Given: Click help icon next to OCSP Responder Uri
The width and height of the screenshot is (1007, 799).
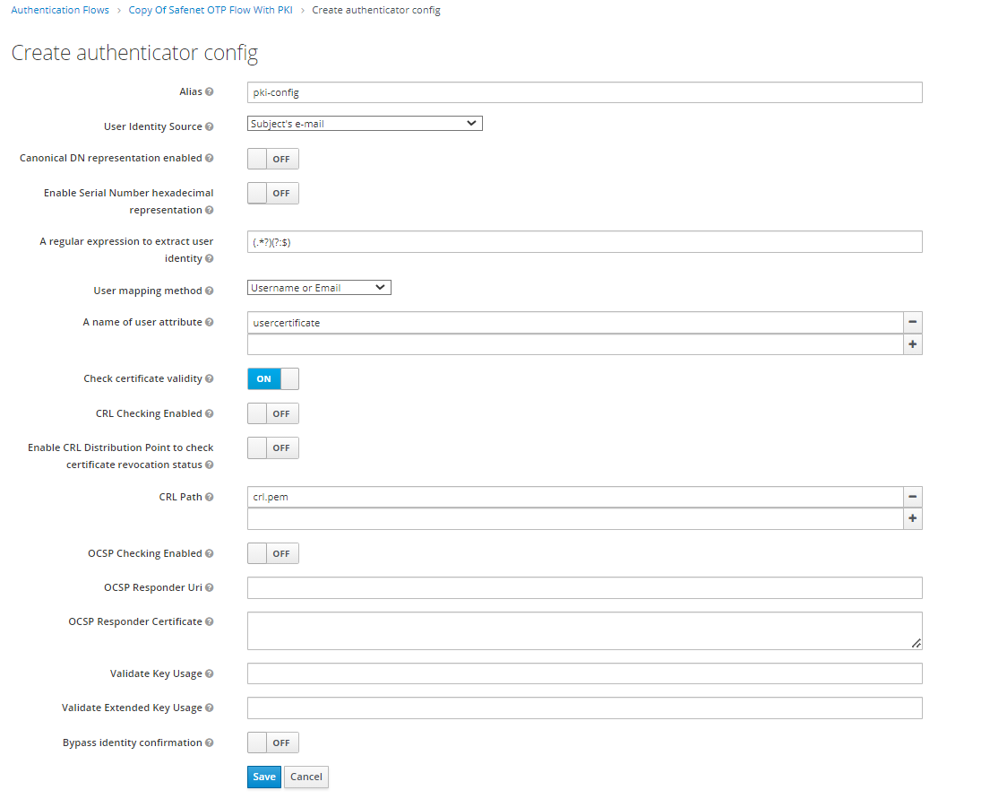Looking at the screenshot, I should click(x=210, y=588).
